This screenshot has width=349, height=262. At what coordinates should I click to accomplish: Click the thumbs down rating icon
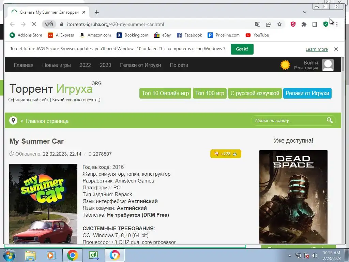216,154
